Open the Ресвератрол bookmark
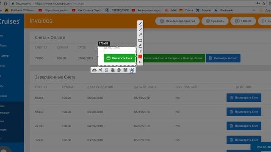This screenshot has width=271, height=152. point(147,10)
